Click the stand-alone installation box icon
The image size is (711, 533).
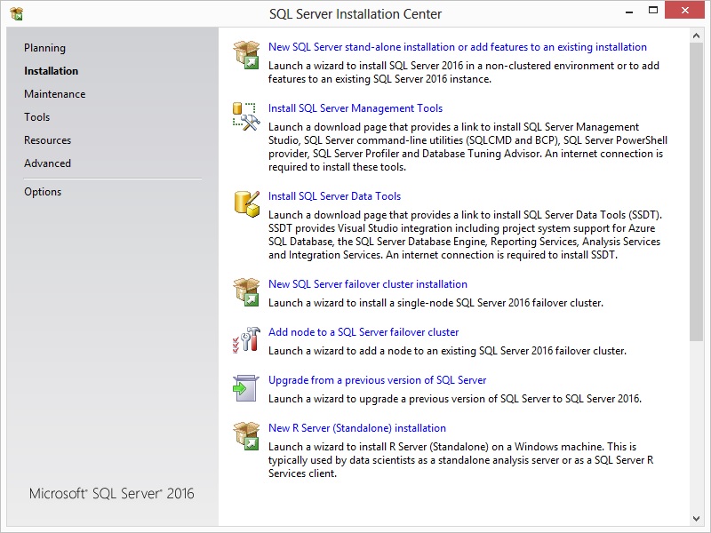246,54
